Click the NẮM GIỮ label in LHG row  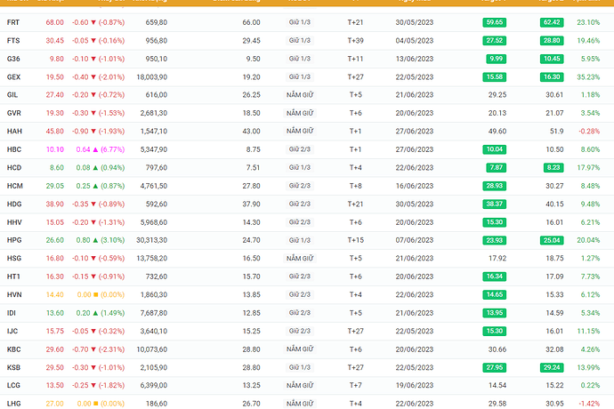(x=300, y=404)
